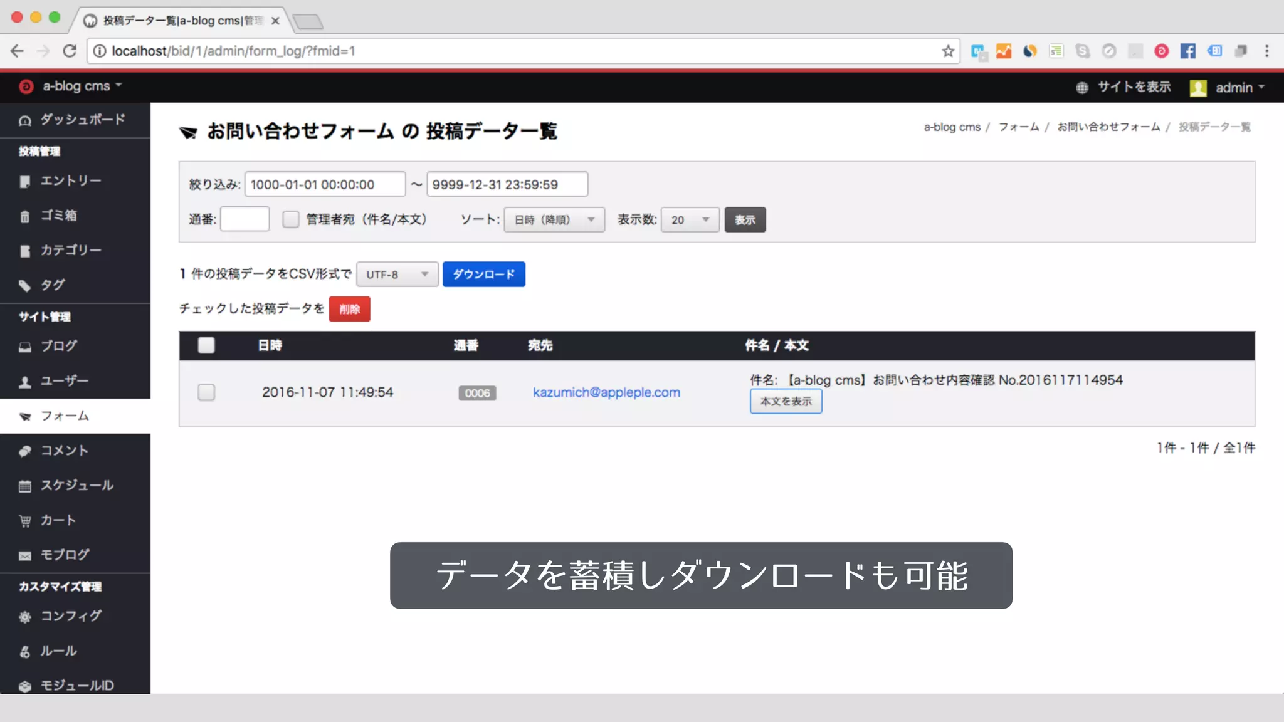Select the 投稿データ一覧 browser tab
1284x722 pixels.
(182, 21)
